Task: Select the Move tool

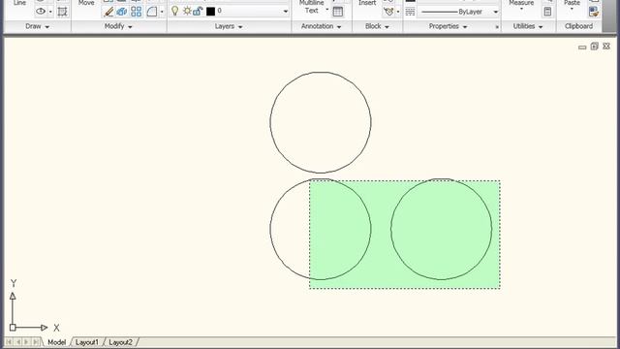Action: point(86,3)
